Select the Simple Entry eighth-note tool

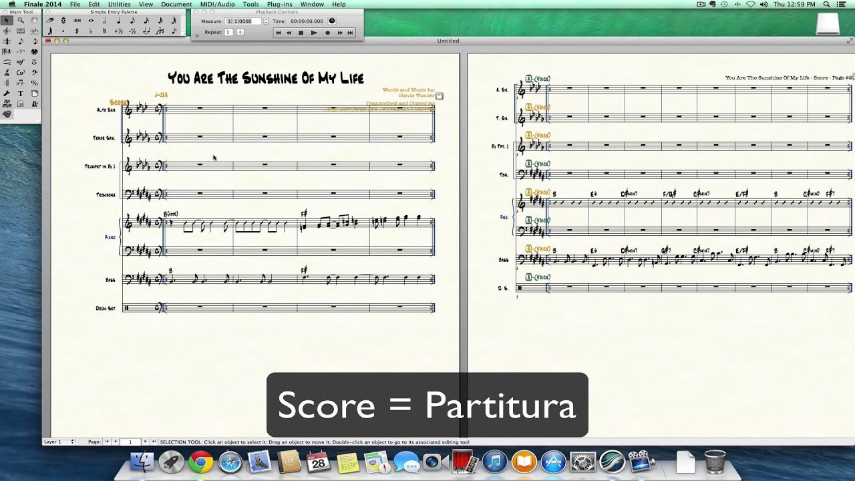[21, 41]
